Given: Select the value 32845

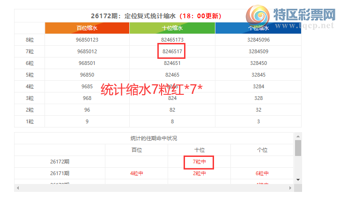Looking at the screenshot, I should tap(259, 75).
